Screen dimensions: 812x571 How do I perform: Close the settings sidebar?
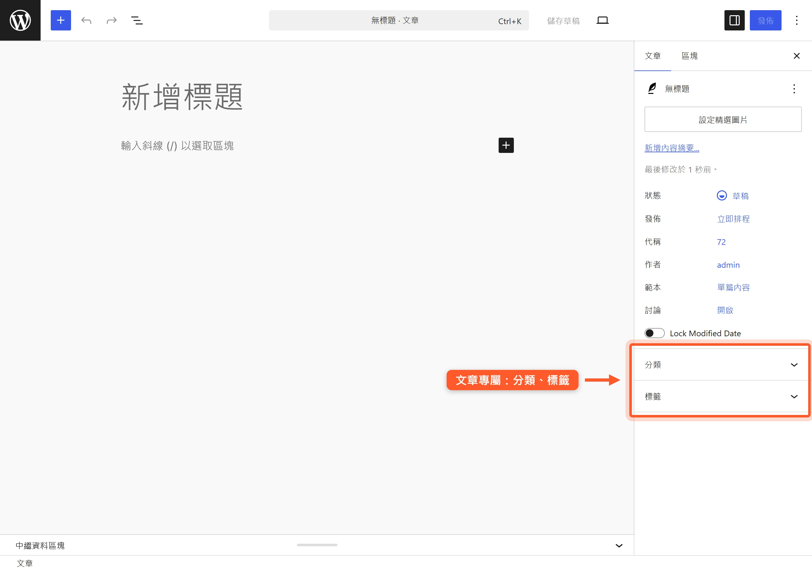pos(796,56)
